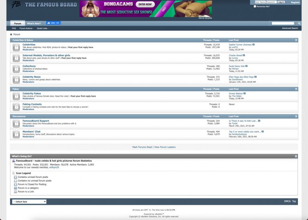Click the Faking Contests forum status icon
This screenshot has height=220, width=308.
16,107
